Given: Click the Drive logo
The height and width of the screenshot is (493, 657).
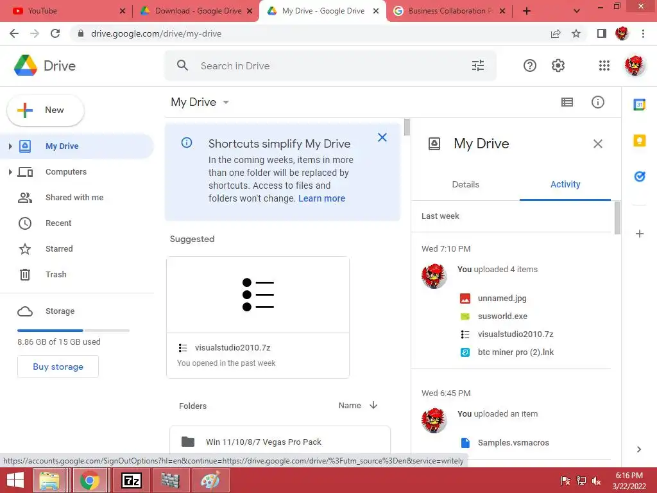Looking at the screenshot, I should (x=45, y=65).
